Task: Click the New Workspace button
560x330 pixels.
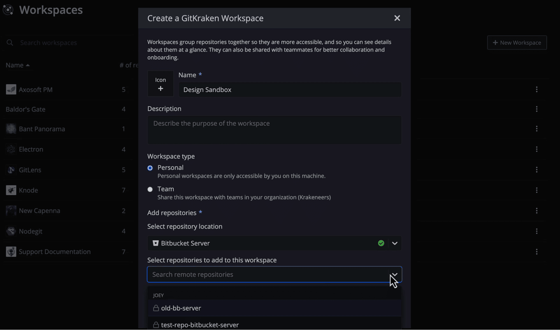Action: click(517, 43)
